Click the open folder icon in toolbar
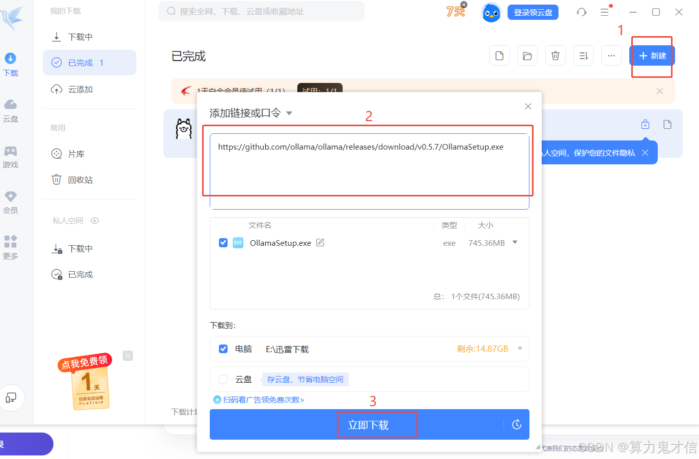 pyautogui.click(x=527, y=55)
